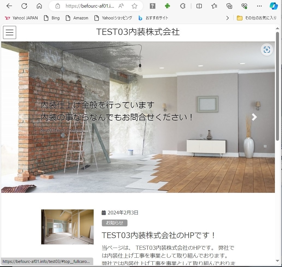The height and width of the screenshot is (267, 282).
Task: Open the Amazon bookmark
Action: click(x=77, y=18)
